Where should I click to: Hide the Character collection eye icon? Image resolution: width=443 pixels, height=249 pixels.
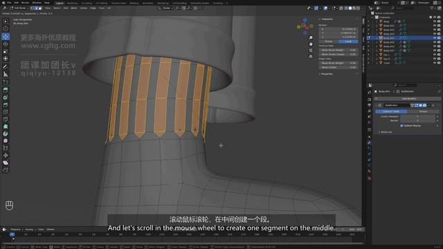435,17
